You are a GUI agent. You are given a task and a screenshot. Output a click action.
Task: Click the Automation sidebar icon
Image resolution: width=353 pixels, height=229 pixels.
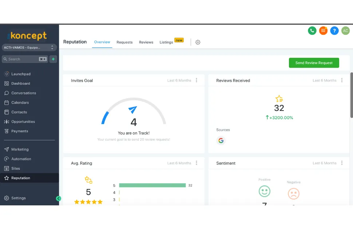(7, 159)
